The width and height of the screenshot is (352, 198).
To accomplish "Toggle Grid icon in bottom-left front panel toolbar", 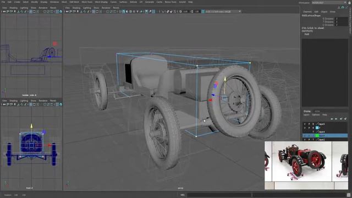I will coord(31,105).
